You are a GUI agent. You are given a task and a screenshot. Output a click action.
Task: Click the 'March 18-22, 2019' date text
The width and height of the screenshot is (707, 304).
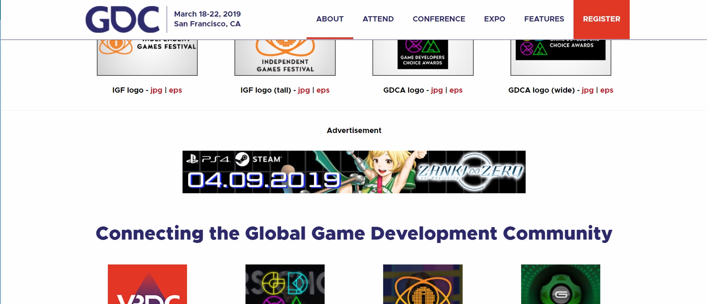[x=207, y=14]
